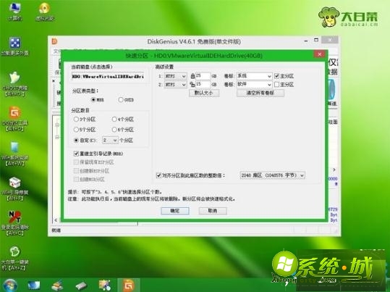Launch Dabaicai one-key install [Alt+Z] shortcut
Screen dimensions: 390x292
tap(14, 259)
